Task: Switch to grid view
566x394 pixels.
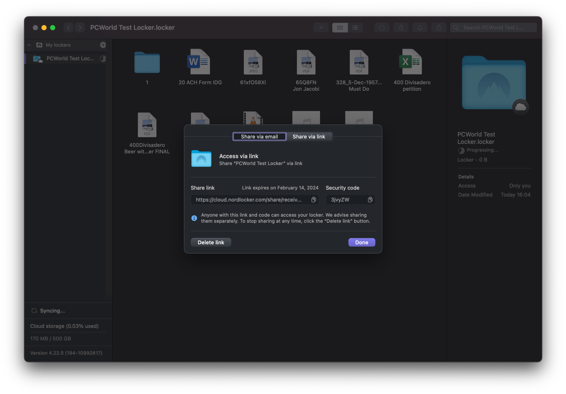Action: (340, 28)
